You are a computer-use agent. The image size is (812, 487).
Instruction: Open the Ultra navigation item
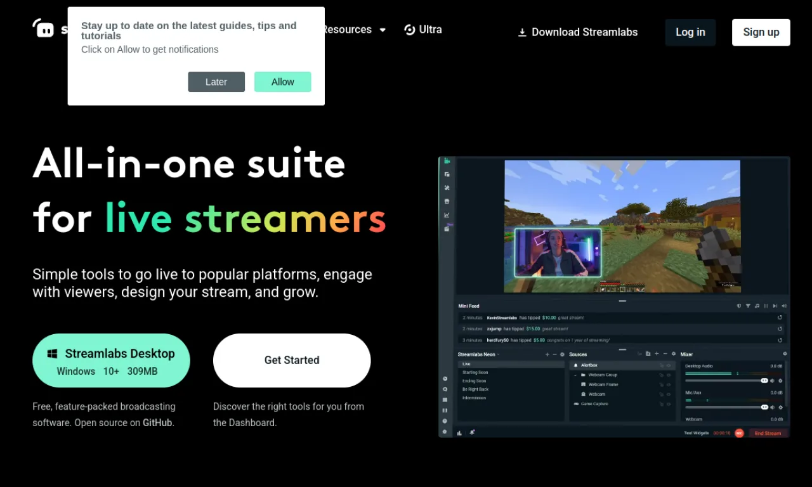pos(423,29)
